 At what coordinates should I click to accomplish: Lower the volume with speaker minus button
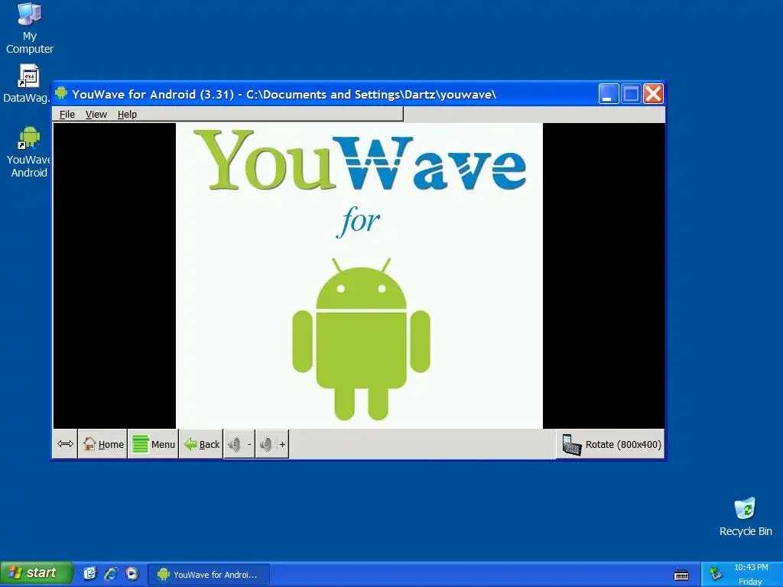point(239,444)
